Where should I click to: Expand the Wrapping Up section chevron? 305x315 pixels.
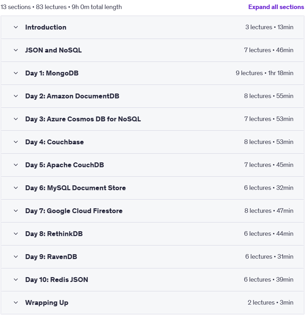(x=16, y=302)
